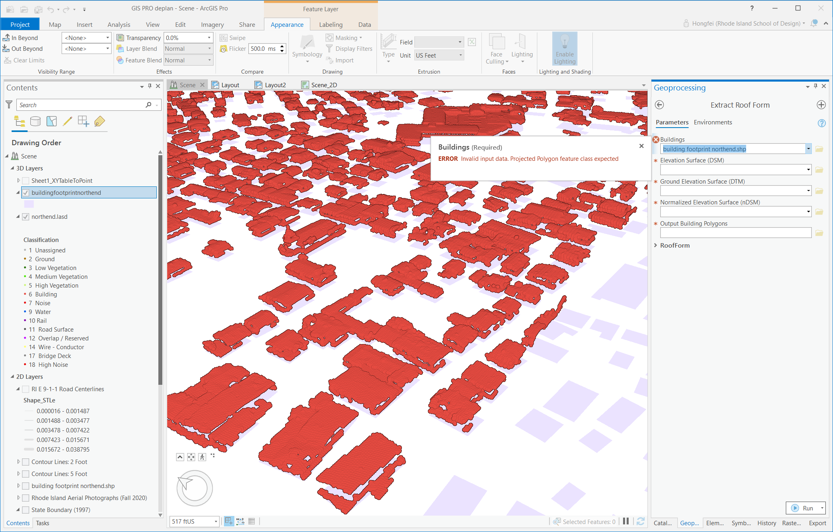Click the notifications bell icon
Image resolution: width=833 pixels, height=532 pixels.
click(x=814, y=23)
